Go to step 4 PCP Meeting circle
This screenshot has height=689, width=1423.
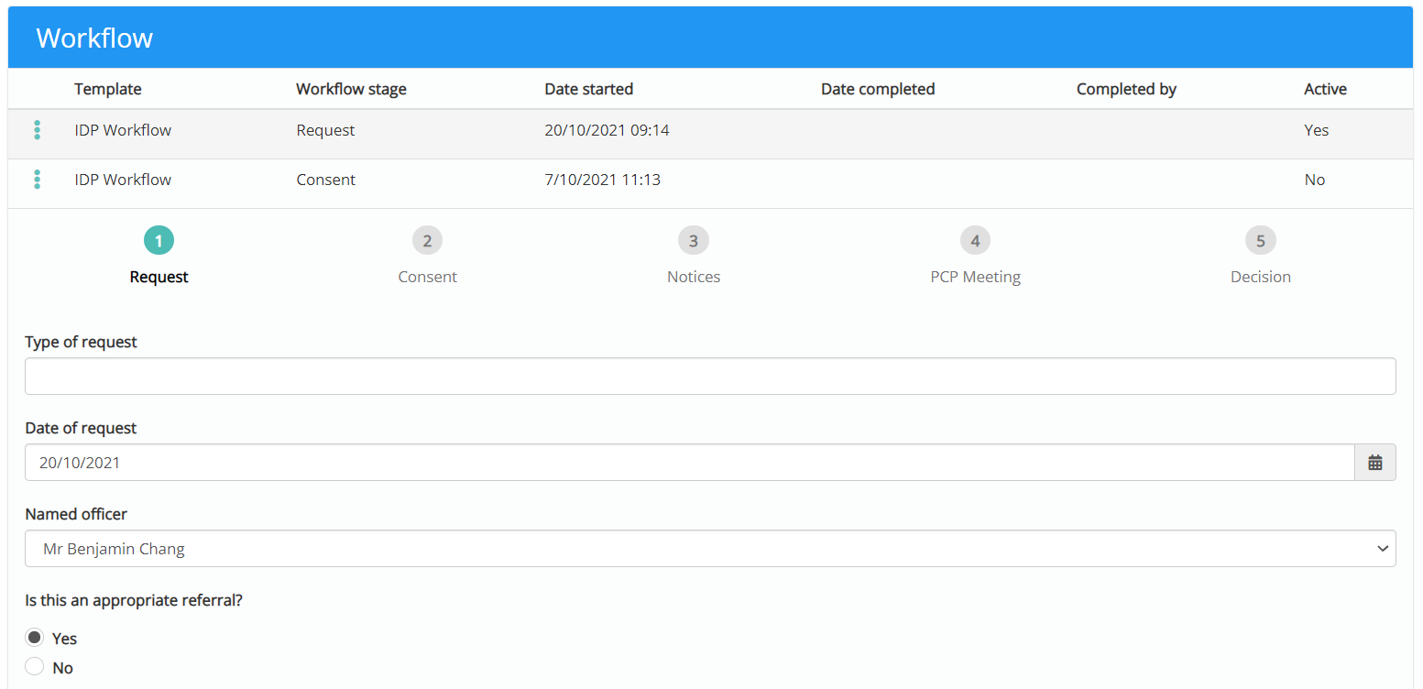(975, 241)
